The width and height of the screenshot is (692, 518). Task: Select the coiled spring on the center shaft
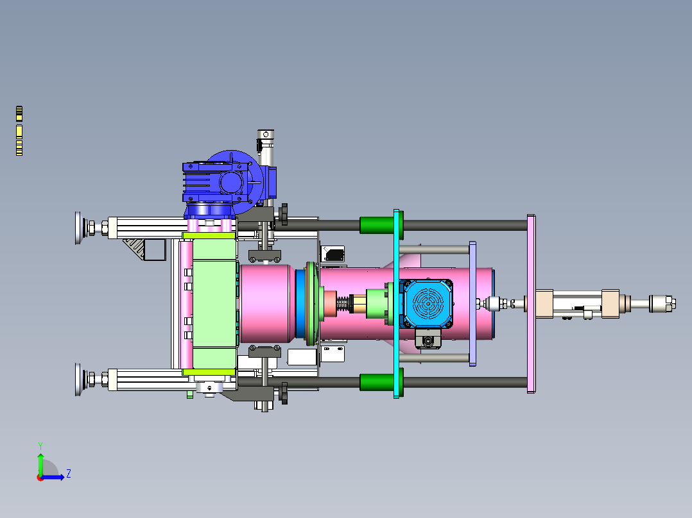click(x=342, y=304)
